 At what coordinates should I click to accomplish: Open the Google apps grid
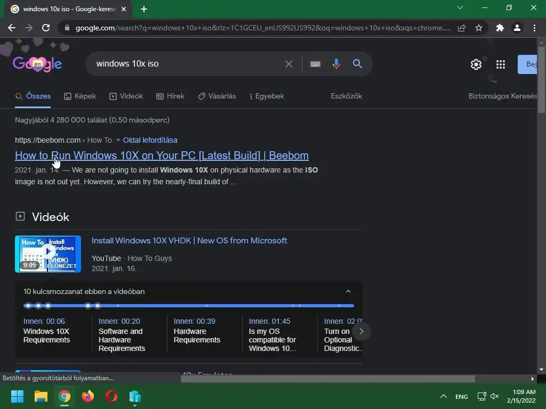[x=500, y=64]
